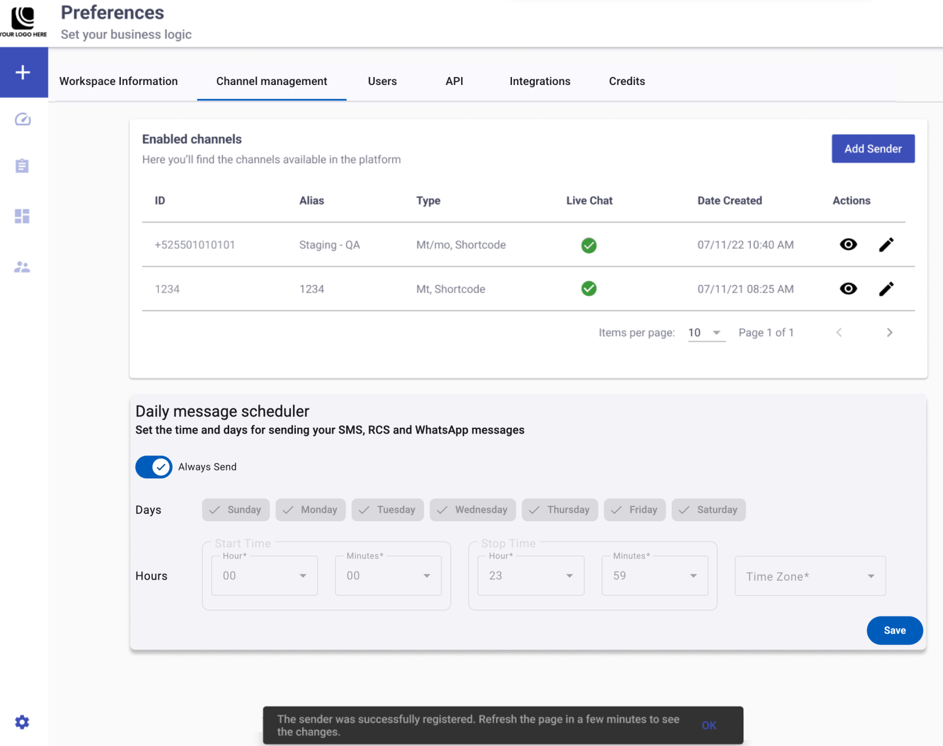Open the Stop Time Minutes dropdown
The image size is (943, 746).
(x=655, y=576)
